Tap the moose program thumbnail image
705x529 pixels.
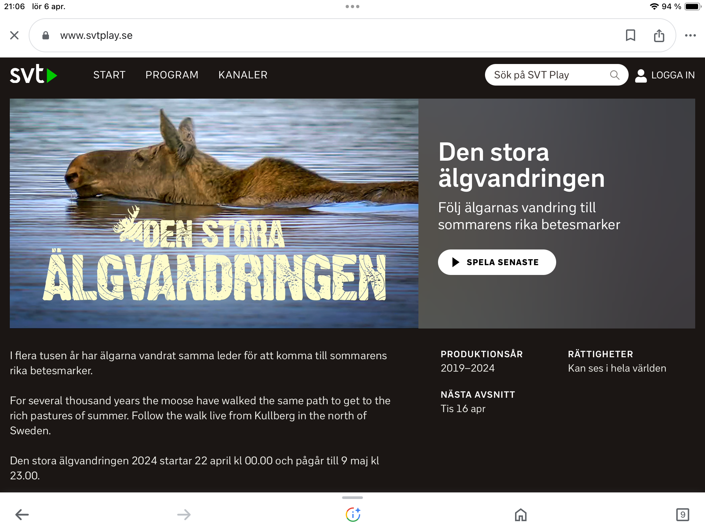point(214,213)
